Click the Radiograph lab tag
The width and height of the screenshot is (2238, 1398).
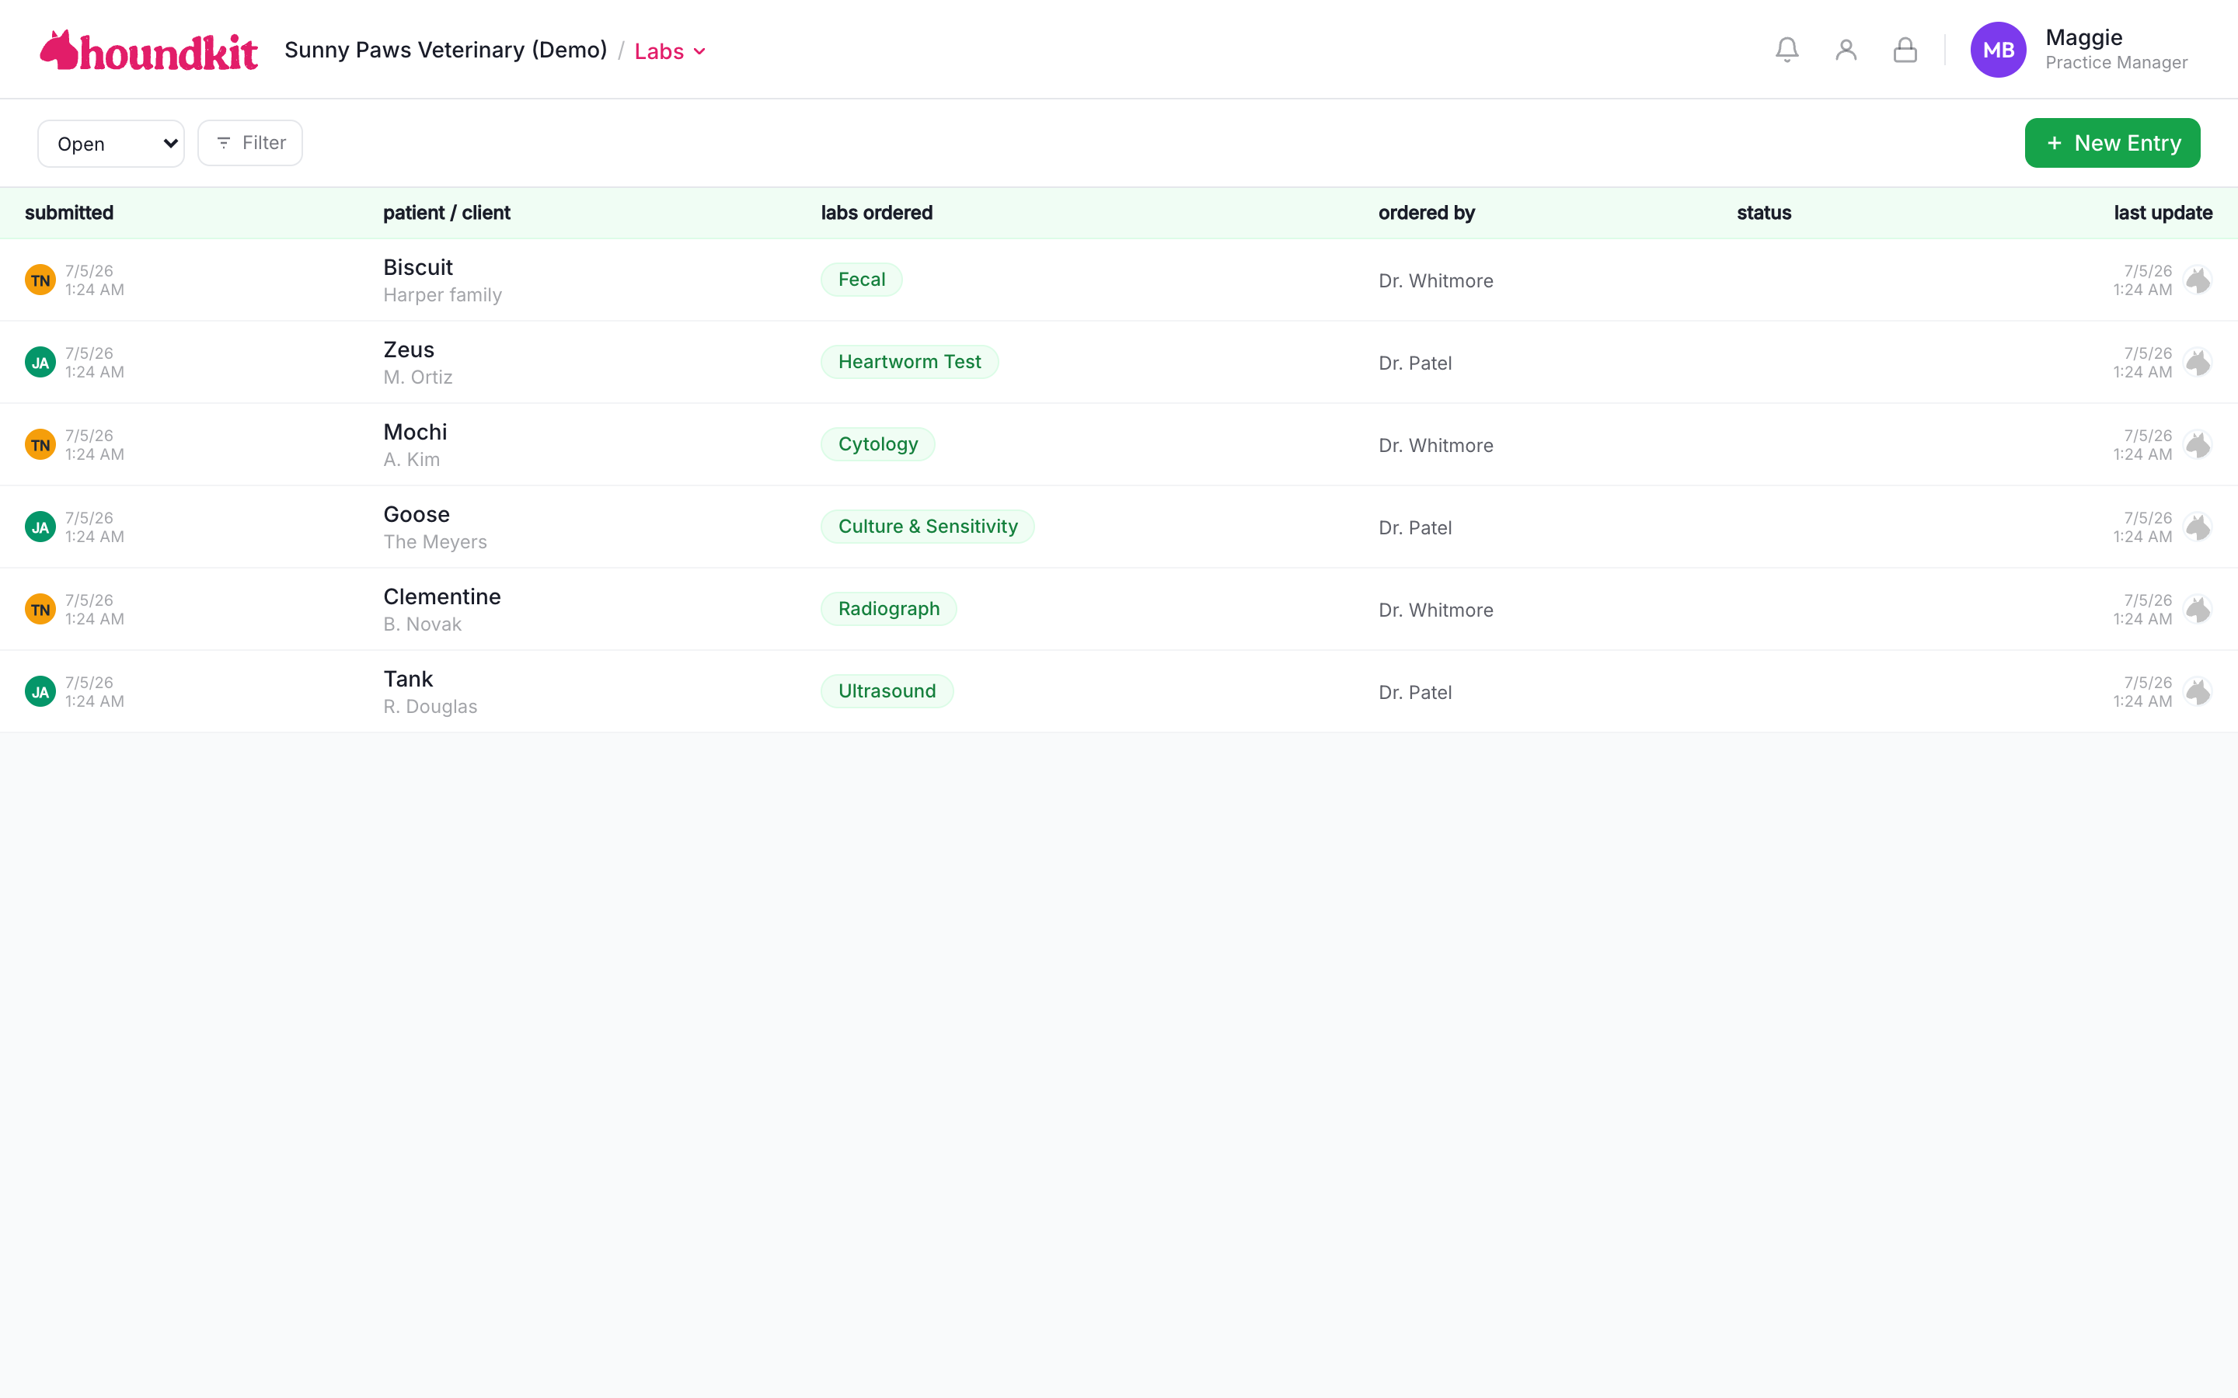click(889, 608)
